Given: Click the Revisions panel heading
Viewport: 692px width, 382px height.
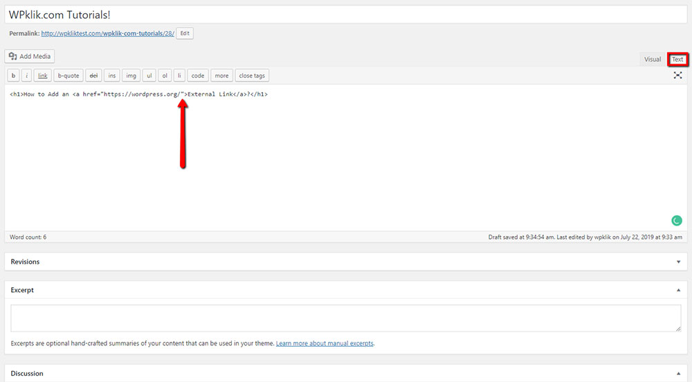Looking at the screenshot, I should [x=25, y=262].
